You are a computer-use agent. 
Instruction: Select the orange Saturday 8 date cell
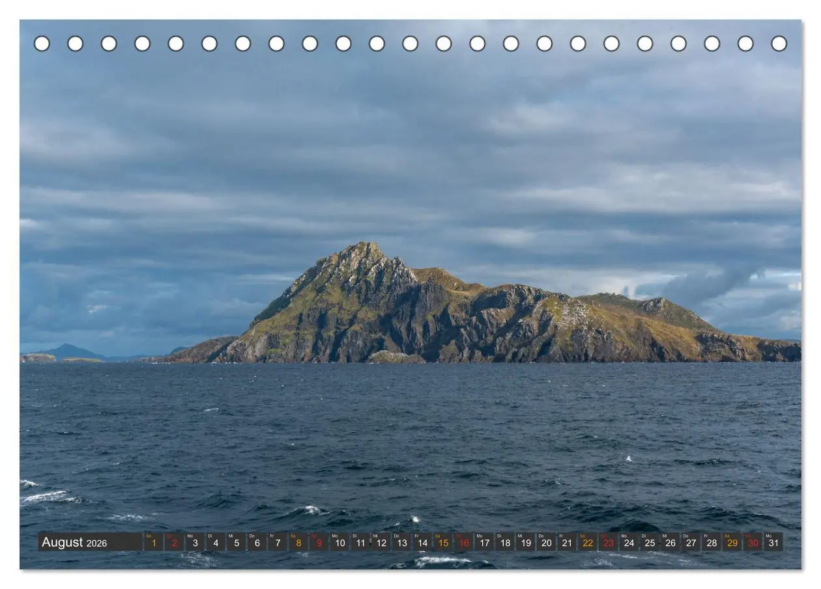coord(298,541)
